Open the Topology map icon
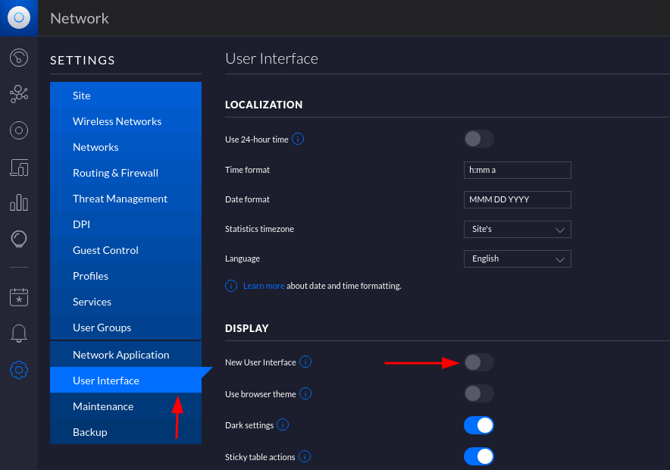The height and width of the screenshot is (470, 670). (19, 94)
